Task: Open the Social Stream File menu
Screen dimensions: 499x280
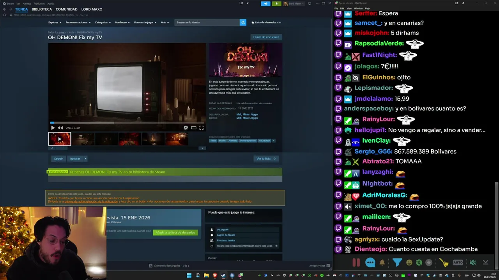Action: coord(336,9)
